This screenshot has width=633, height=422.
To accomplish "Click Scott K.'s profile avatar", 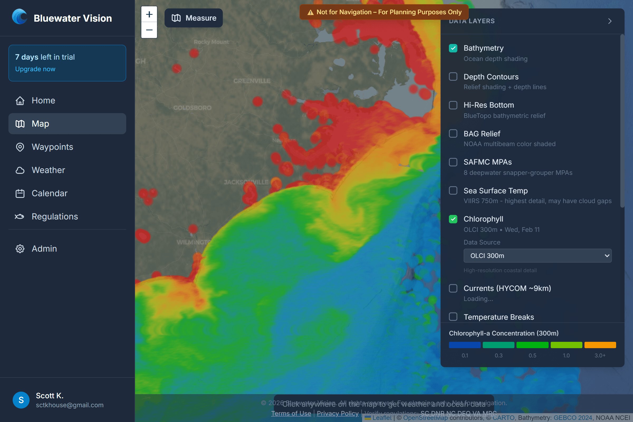I will point(21,400).
